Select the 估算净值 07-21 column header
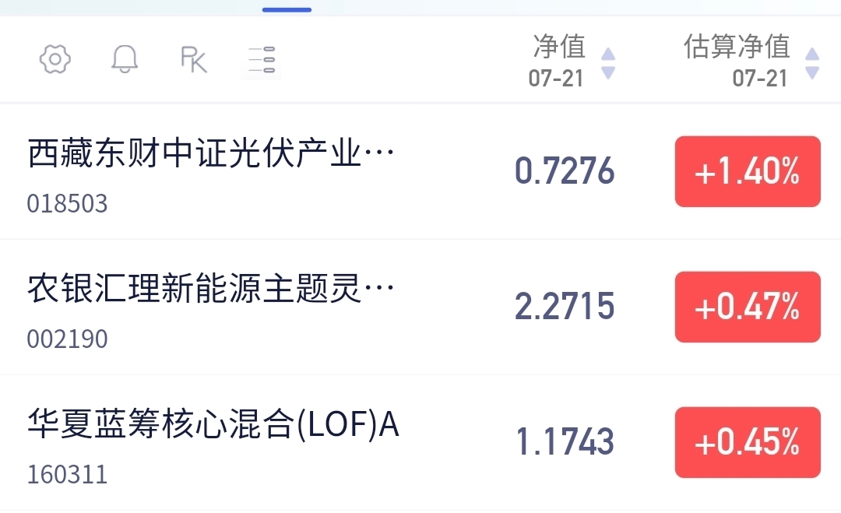The height and width of the screenshot is (513, 841). tap(737, 61)
